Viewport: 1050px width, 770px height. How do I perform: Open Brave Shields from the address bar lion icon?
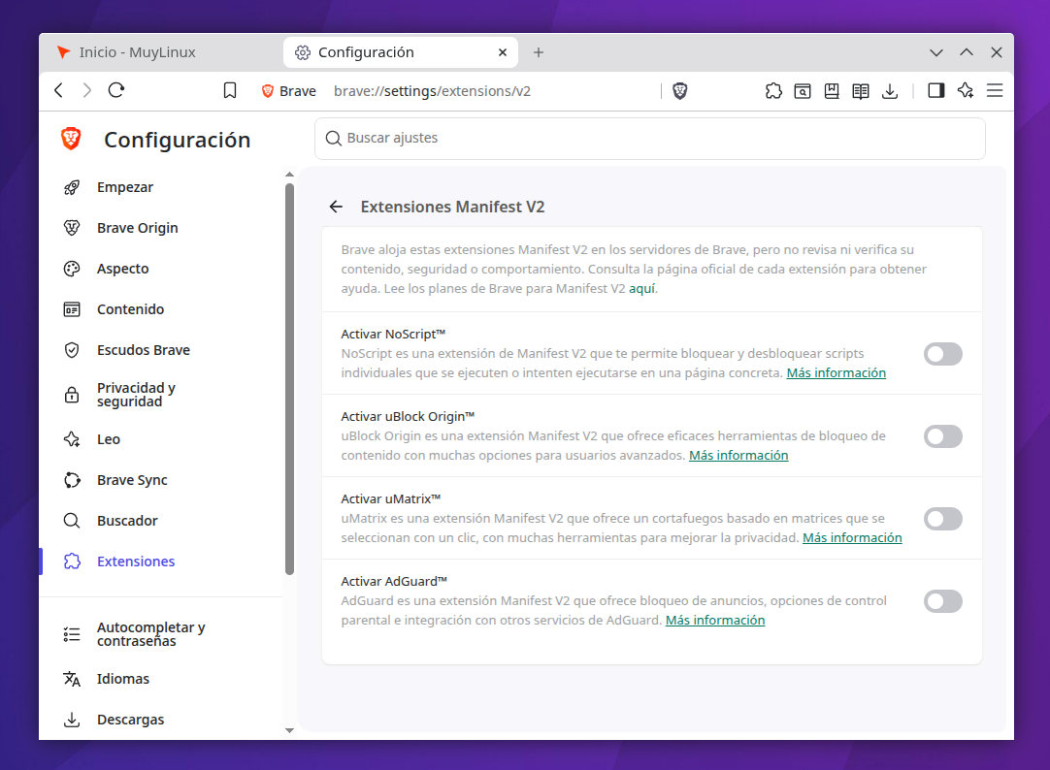(x=679, y=91)
